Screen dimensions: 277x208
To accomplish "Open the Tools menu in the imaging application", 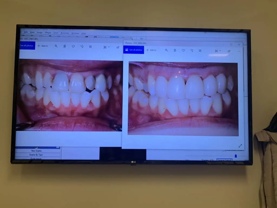I will 56,33.
